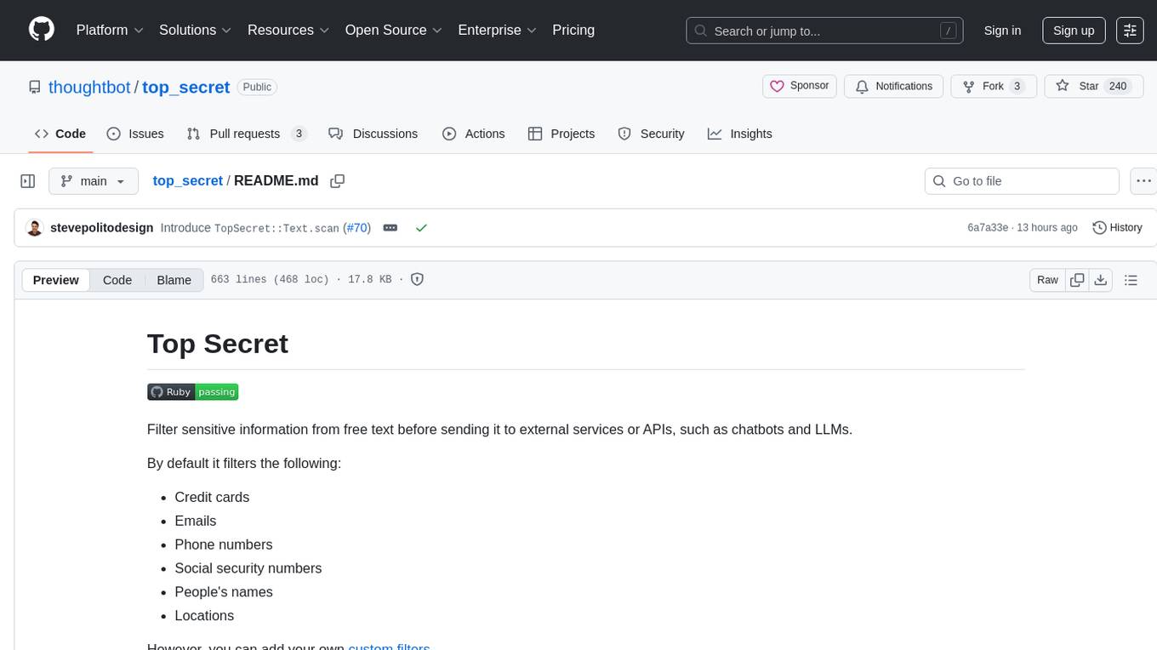Open the command palette icon in header
1157x650 pixels.
[x=1130, y=30]
